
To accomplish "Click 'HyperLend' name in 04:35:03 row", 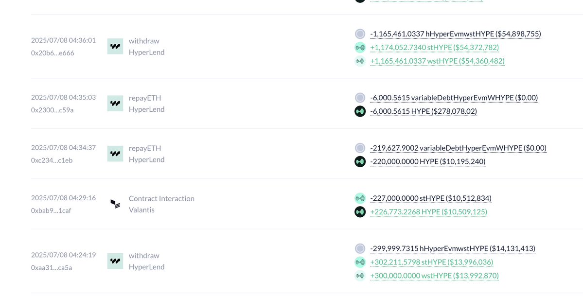I will click(x=146, y=109).
